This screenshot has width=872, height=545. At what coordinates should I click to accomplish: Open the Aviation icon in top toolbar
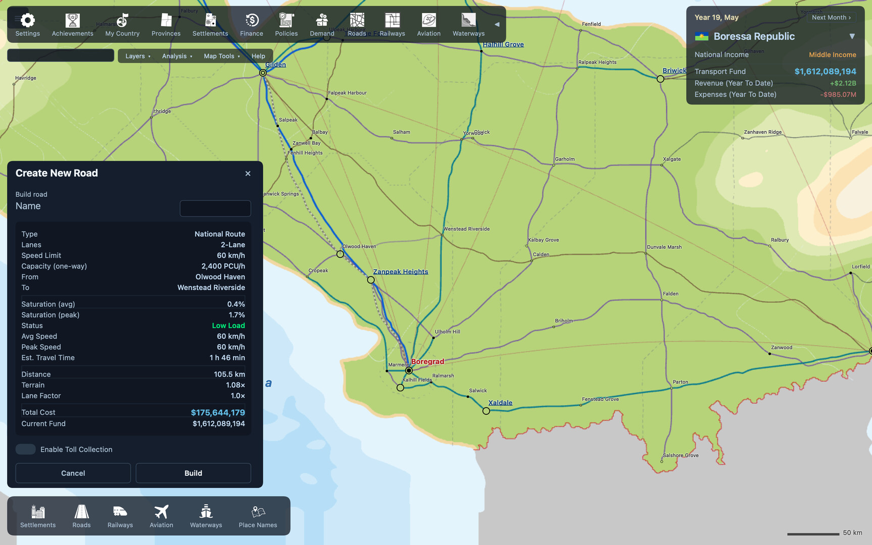(x=428, y=20)
